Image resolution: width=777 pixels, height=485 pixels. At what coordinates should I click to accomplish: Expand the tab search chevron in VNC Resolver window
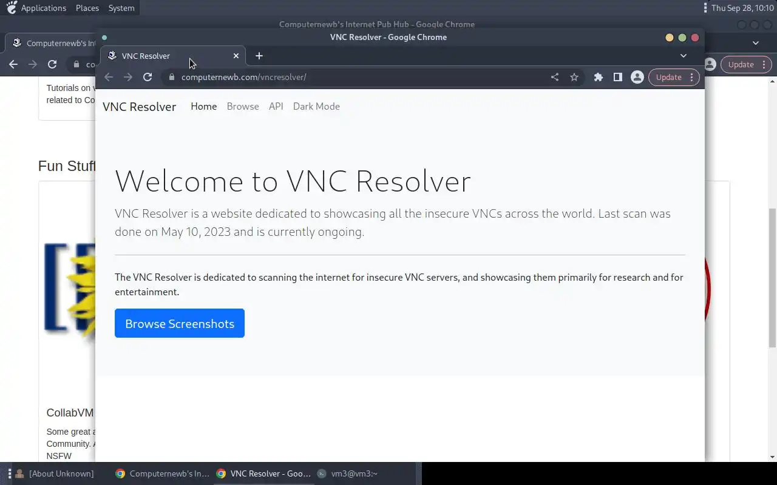pos(684,56)
